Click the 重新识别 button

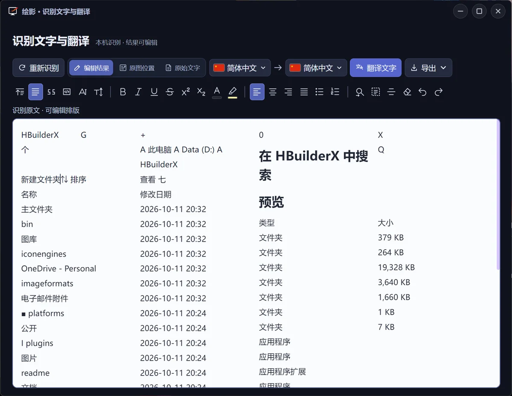coord(38,68)
